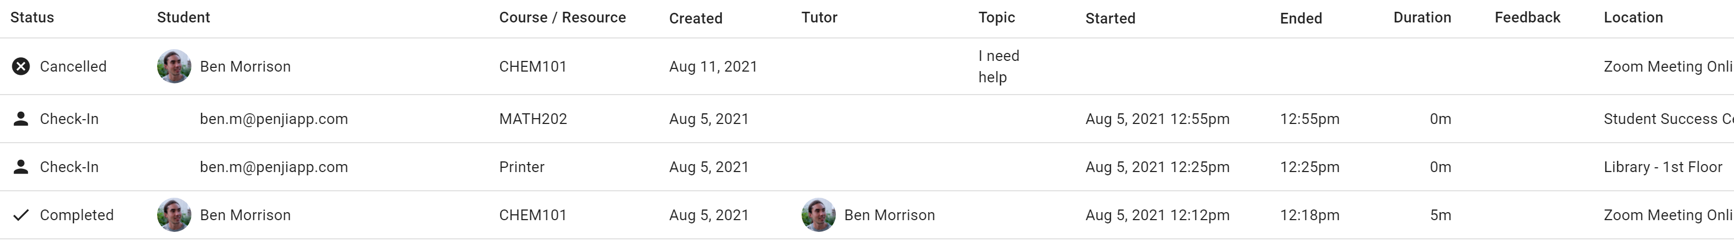The image size is (1734, 241).
Task: Click the Feedback column header
Action: point(1526,18)
